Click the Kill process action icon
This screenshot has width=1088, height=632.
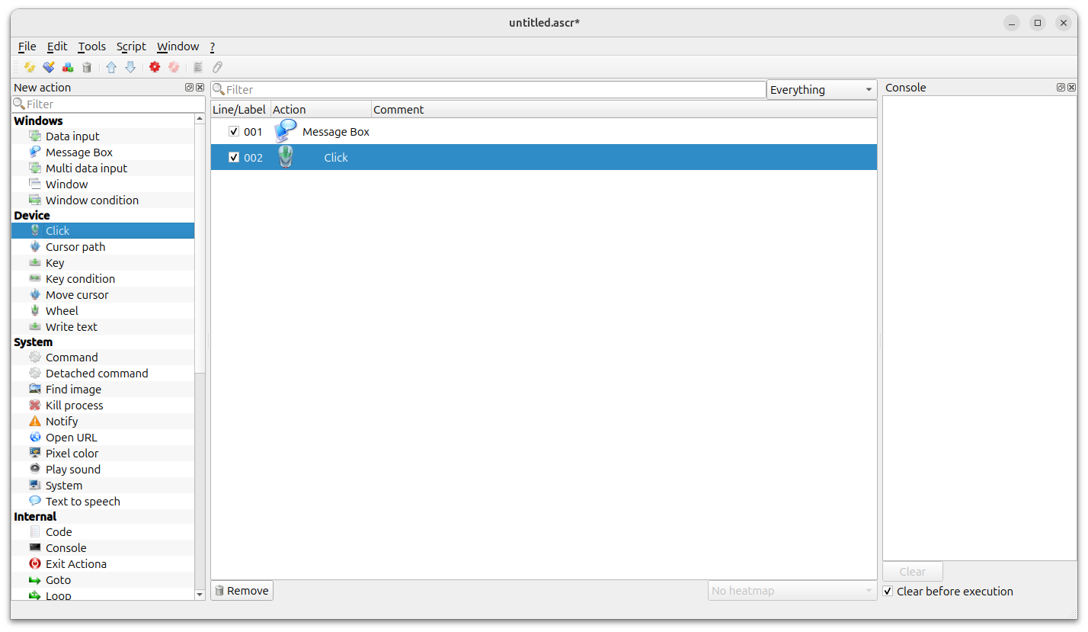click(x=35, y=405)
